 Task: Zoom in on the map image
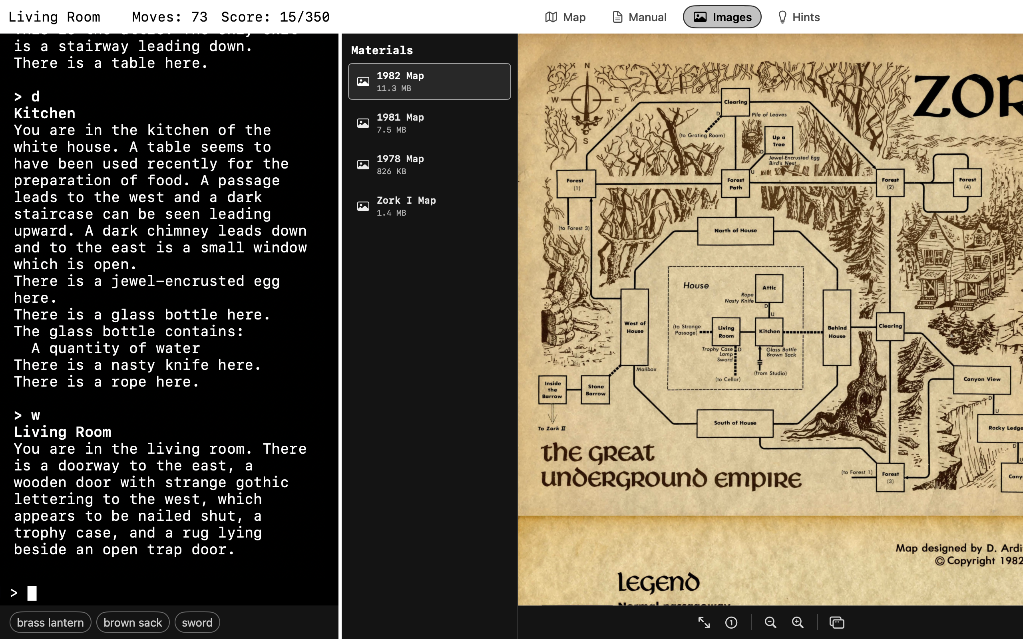tap(798, 623)
